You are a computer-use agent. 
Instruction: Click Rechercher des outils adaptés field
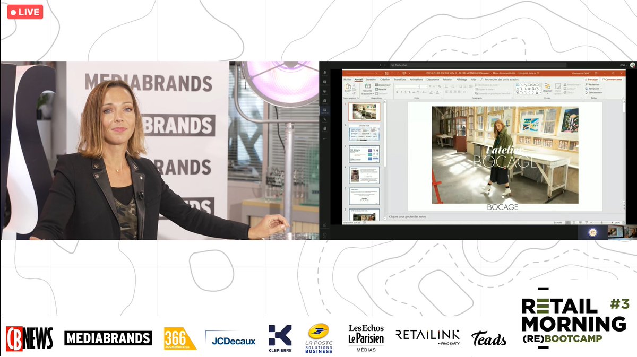click(501, 79)
